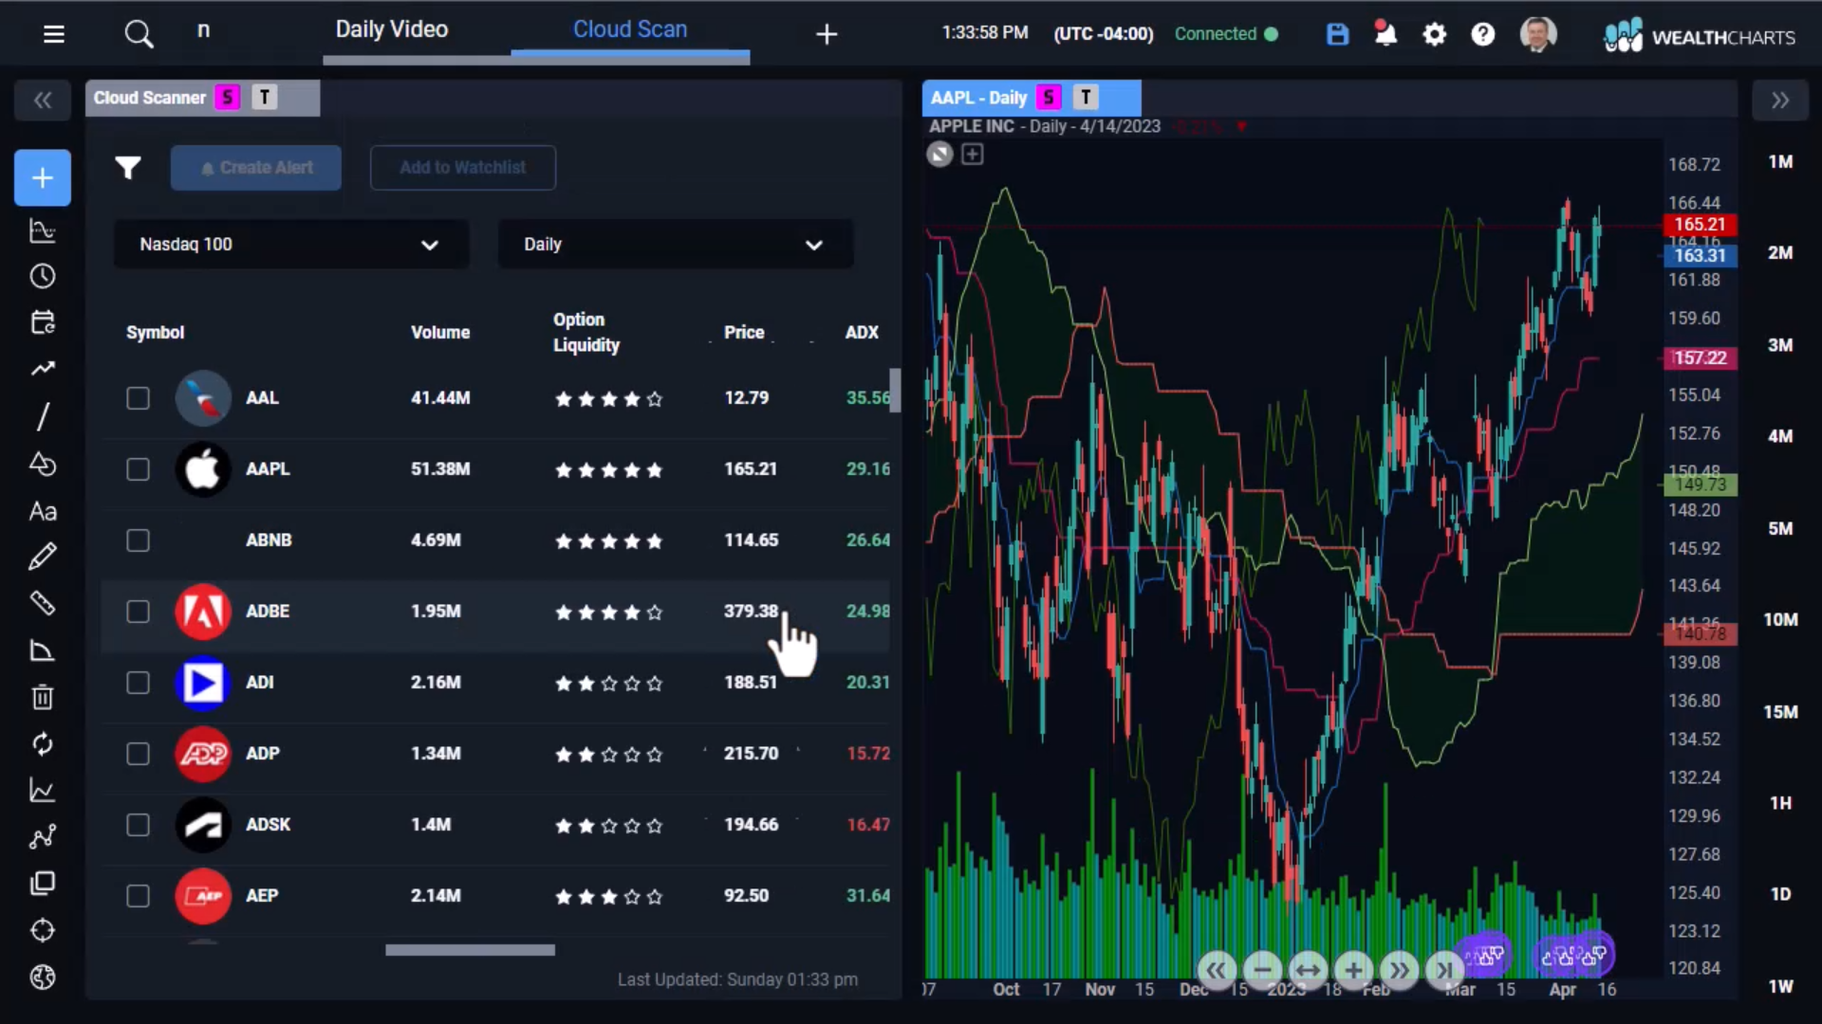This screenshot has height=1024, width=1822.
Task: Select the pencil brush tool
Action: (43, 557)
